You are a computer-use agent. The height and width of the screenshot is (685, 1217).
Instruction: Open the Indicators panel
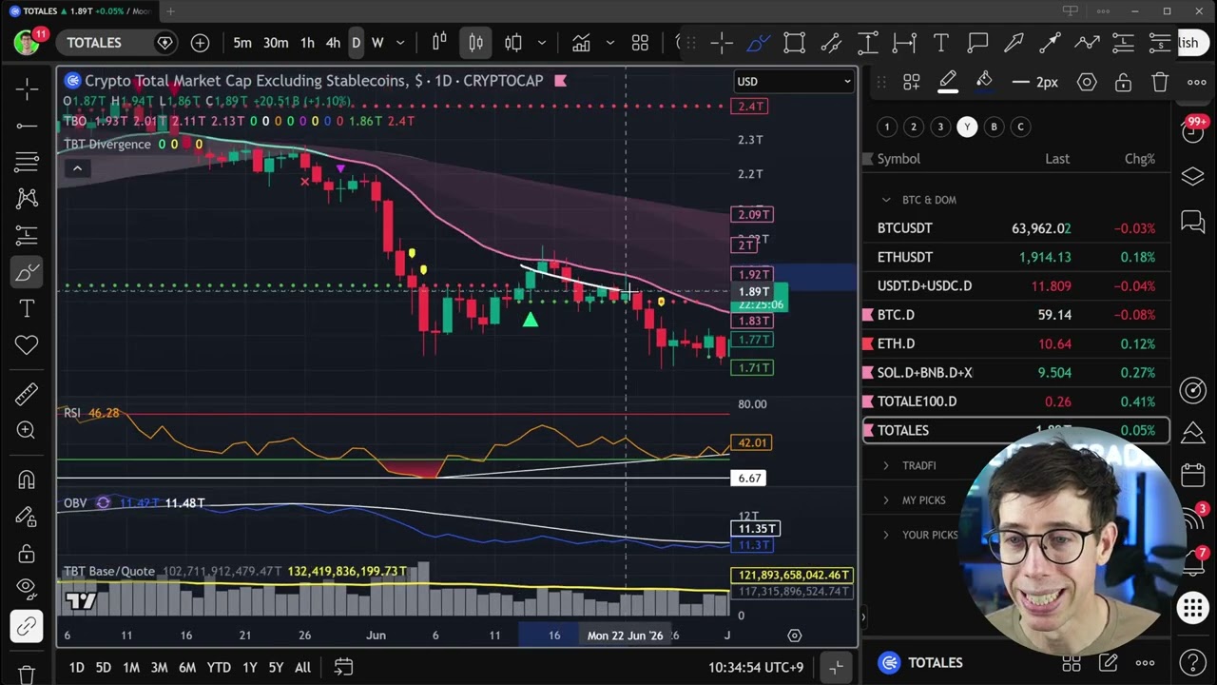(581, 43)
